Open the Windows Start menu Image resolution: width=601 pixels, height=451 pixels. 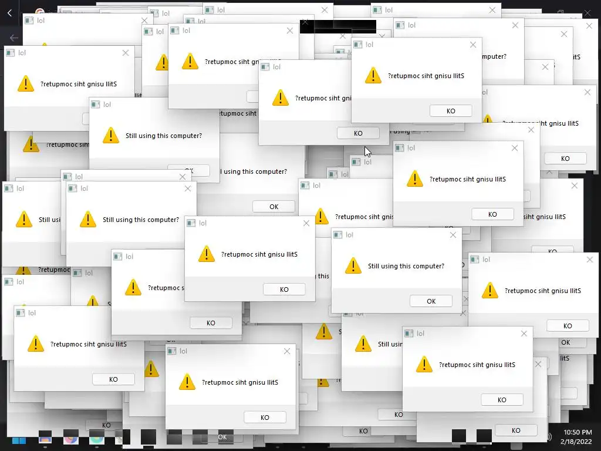[19, 440]
